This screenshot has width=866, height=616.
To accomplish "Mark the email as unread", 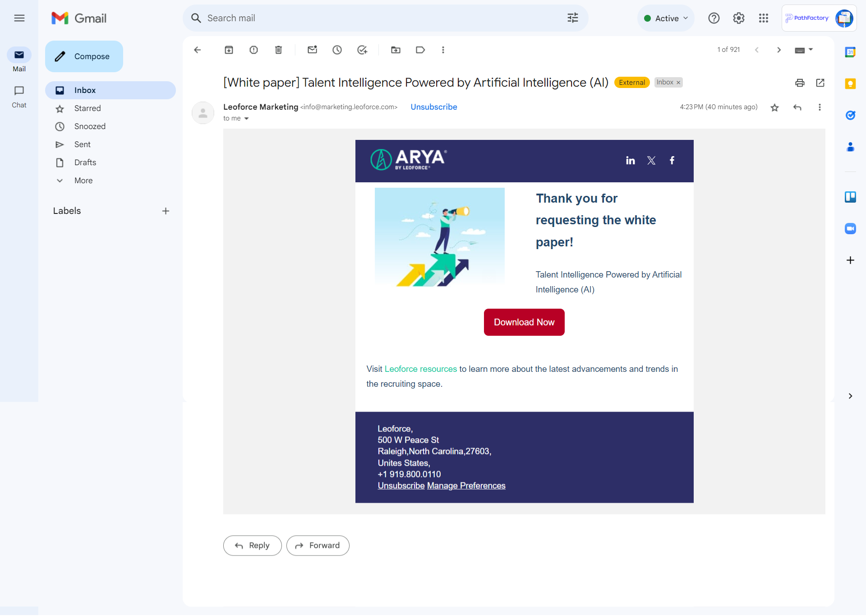I will pyautogui.click(x=312, y=50).
